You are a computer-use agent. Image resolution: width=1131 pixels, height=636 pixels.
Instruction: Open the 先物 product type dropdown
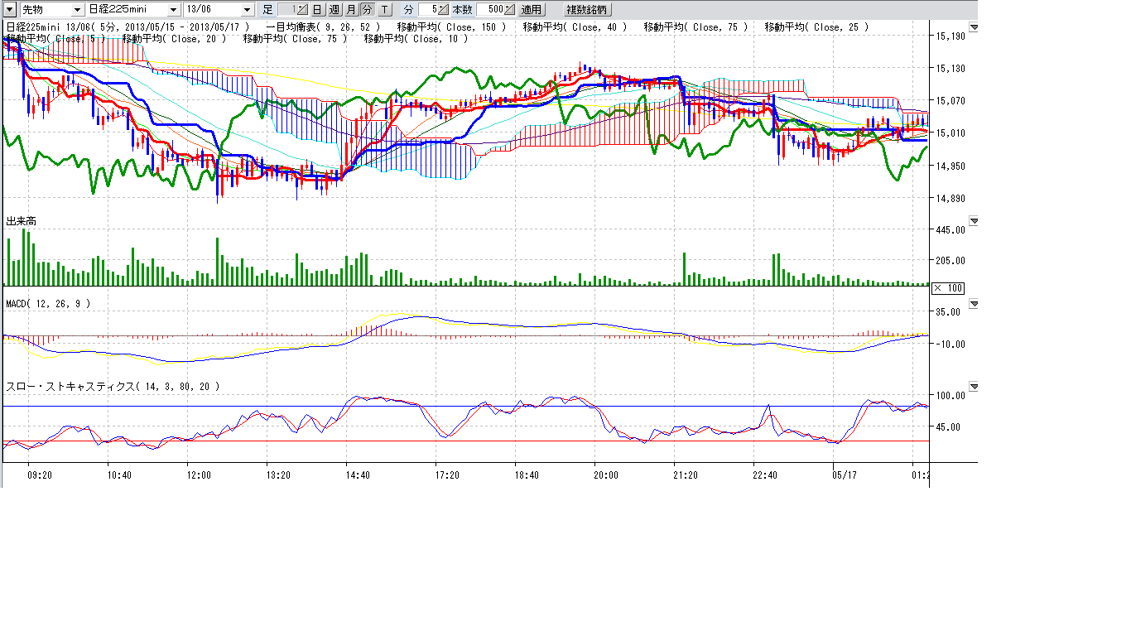pyautogui.click(x=77, y=10)
